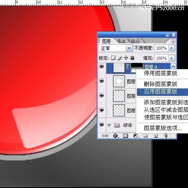Open the 填充 fill slider arrow
Screen dimensions: 188x188
point(172,58)
